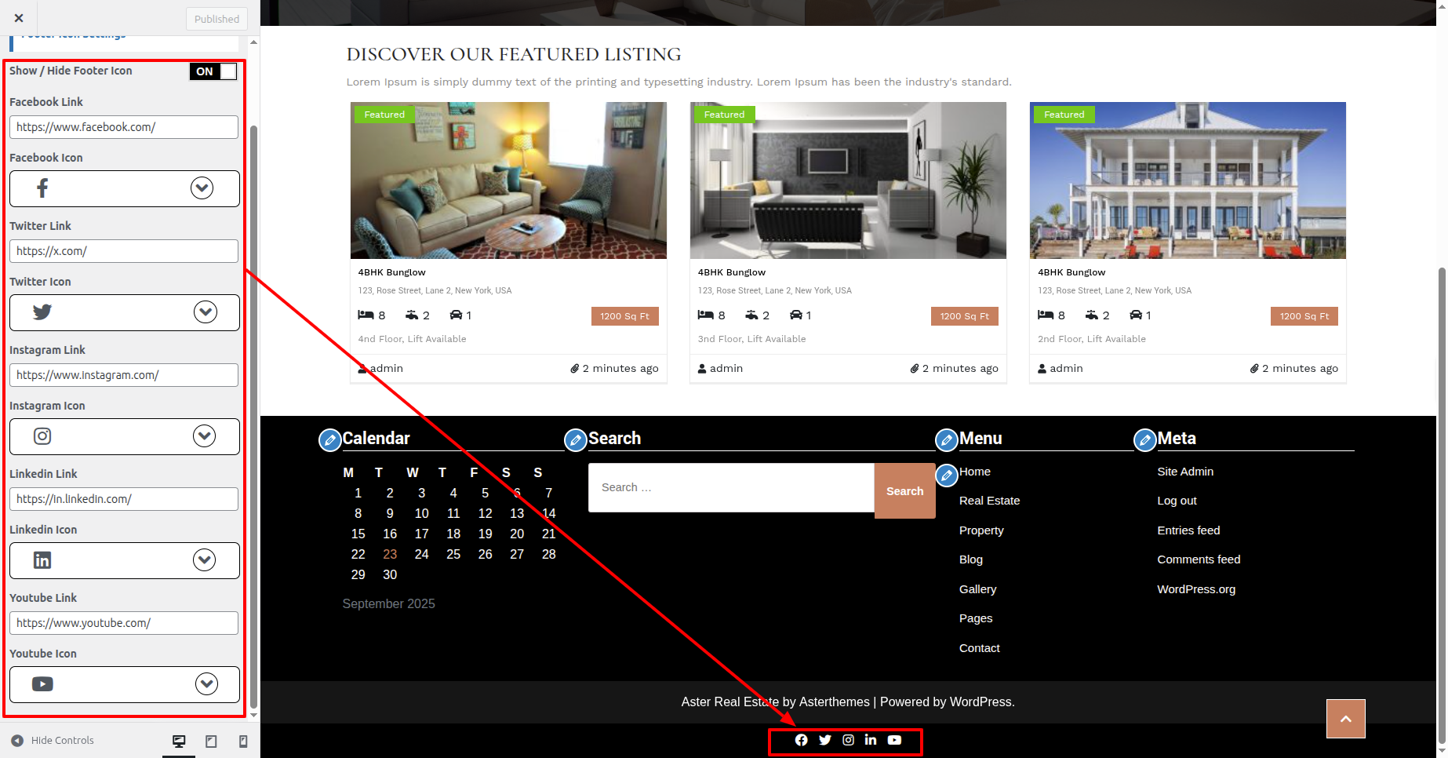
Task: Toggle Show / Hide Footer Icon switch
Action: (213, 71)
